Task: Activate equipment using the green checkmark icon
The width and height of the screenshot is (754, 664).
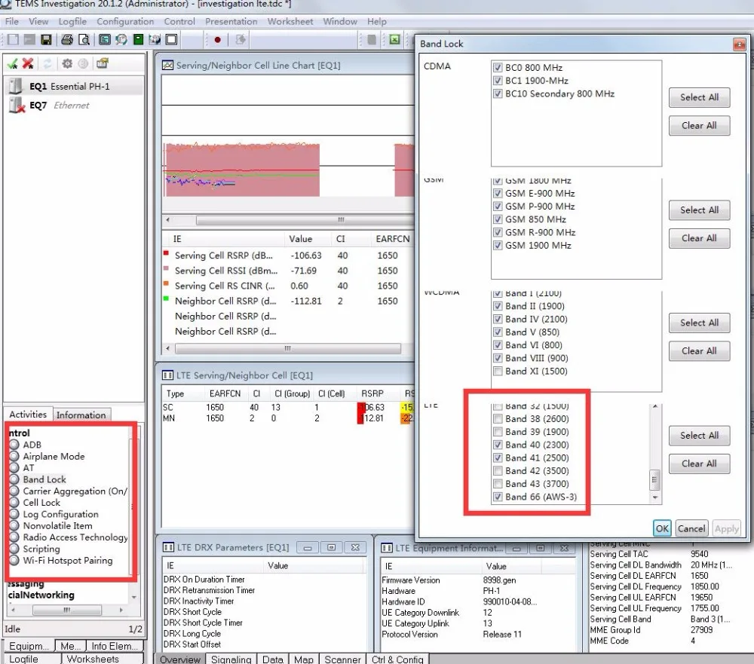Action: tap(12, 63)
